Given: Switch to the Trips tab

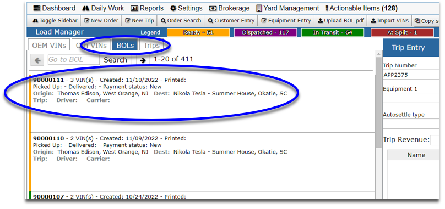Looking at the screenshot, I should click(151, 45).
